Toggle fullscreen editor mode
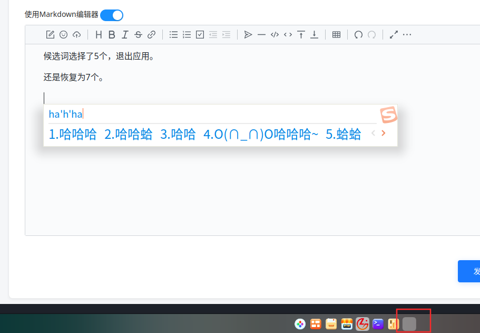This screenshot has width=480, height=333. coord(394,35)
